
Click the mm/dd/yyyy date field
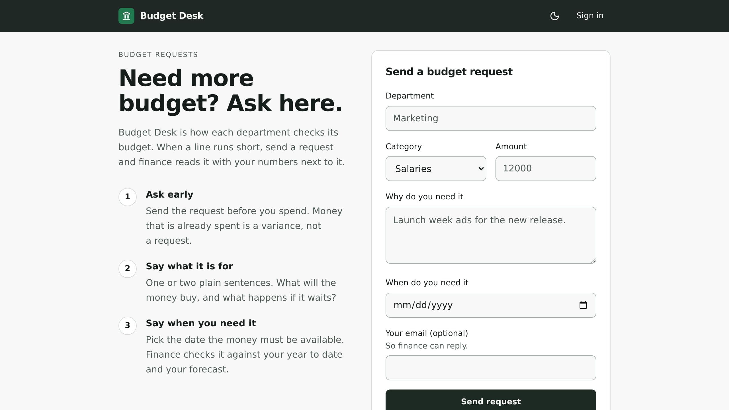pos(491,305)
